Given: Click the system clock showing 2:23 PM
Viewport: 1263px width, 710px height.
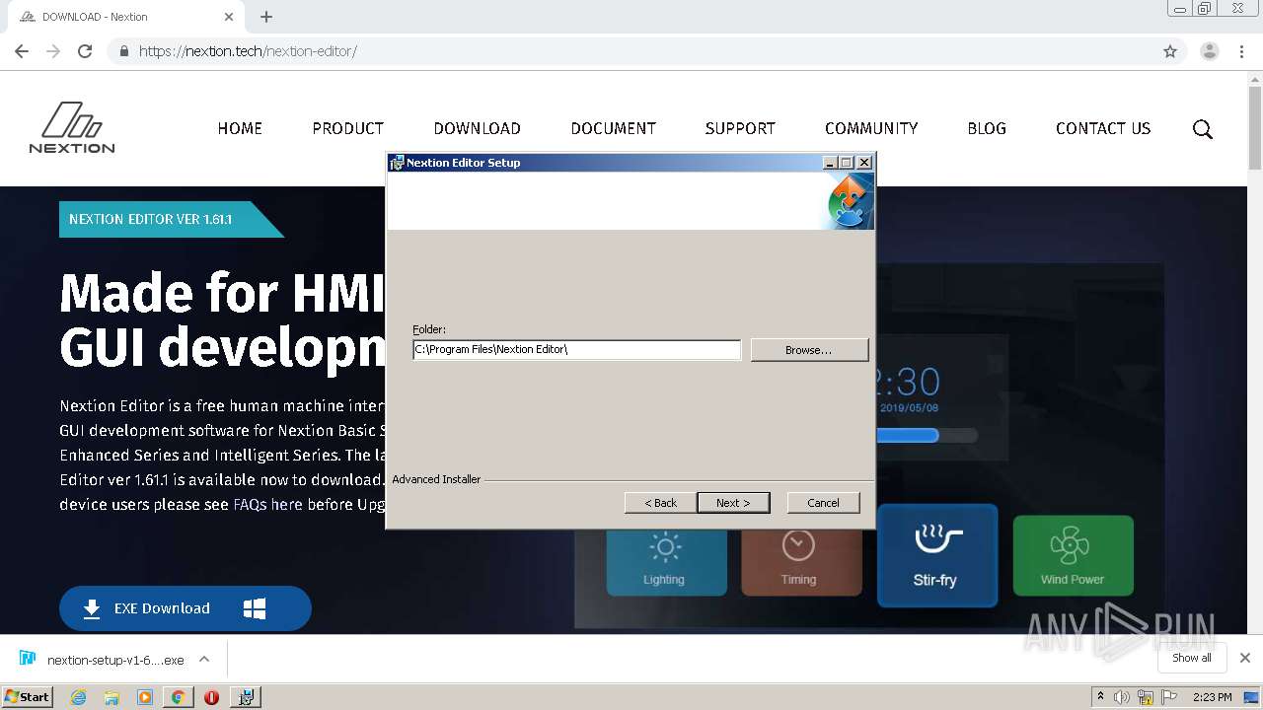Looking at the screenshot, I should tap(1212, 697).
